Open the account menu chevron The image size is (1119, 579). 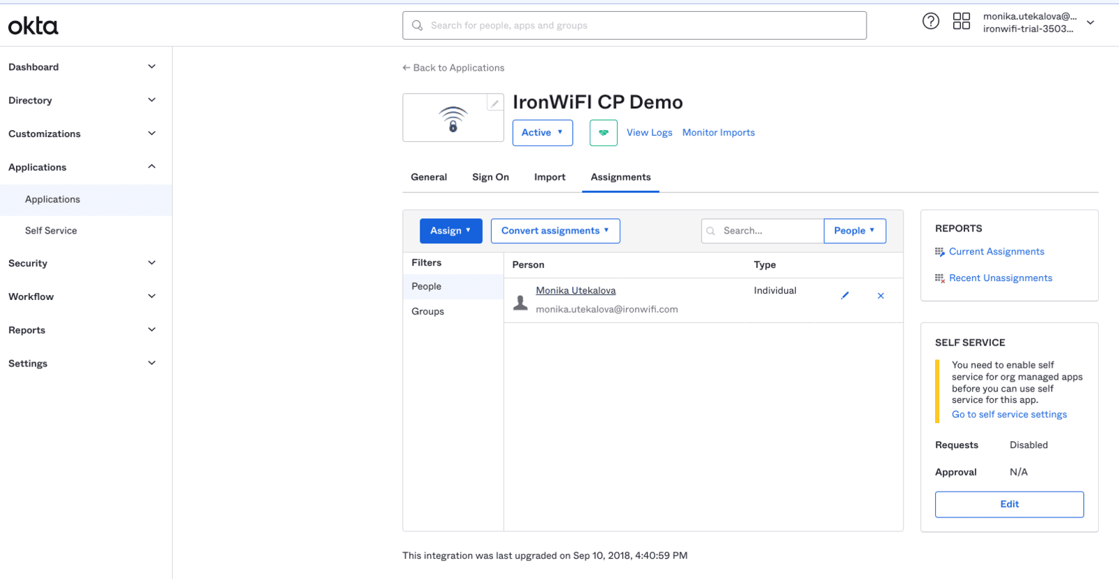1090,22
